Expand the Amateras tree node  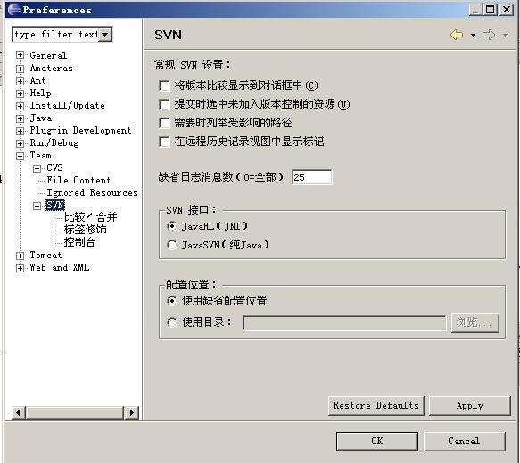pyautogui.click(x=21, y=69)
